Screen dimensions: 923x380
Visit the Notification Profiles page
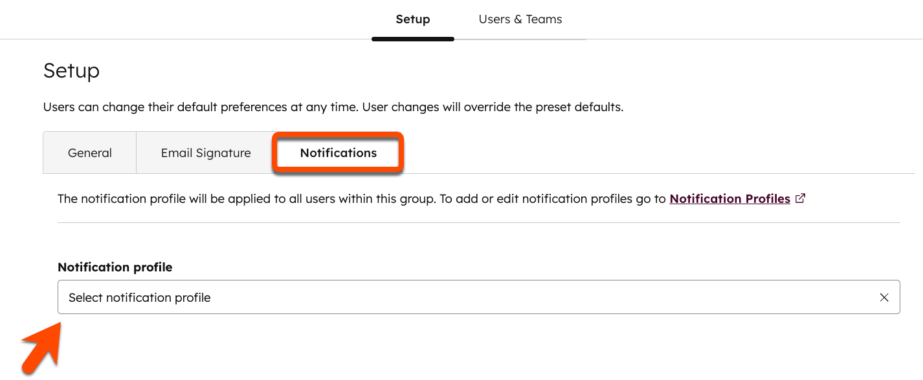[729, 198]
